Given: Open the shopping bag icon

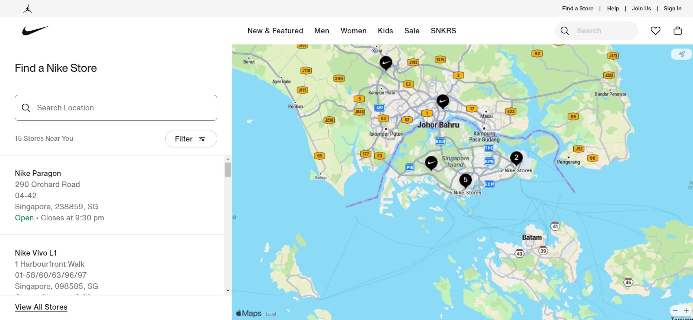Looking at the screenshot, I should coord(678,31).
